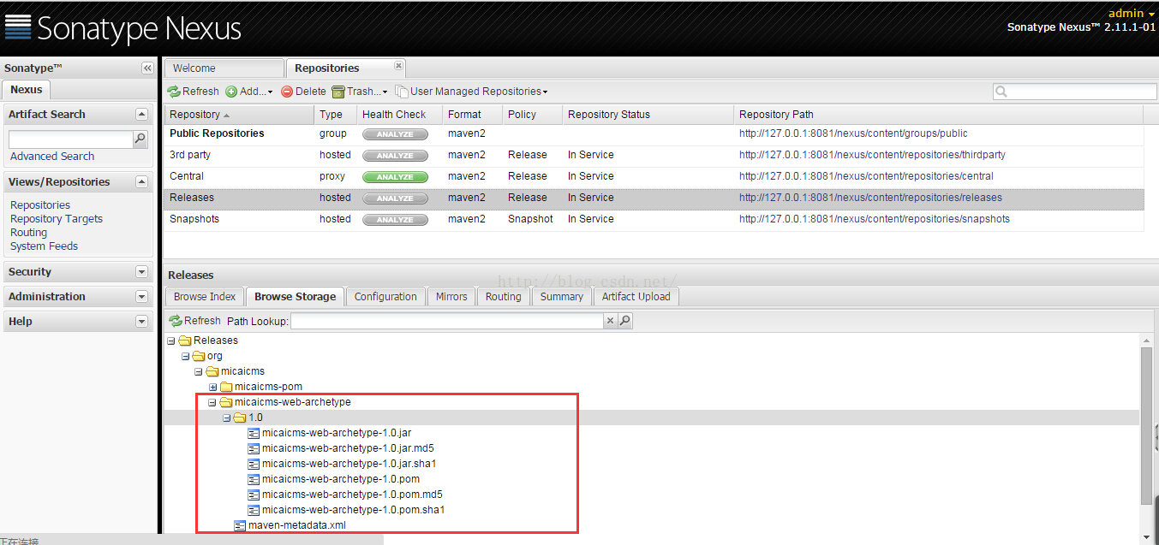Viewport: 1159px width, 545px height.
Task: Open the Trash... dropdown menu
Action: click(x=360, y=92)
